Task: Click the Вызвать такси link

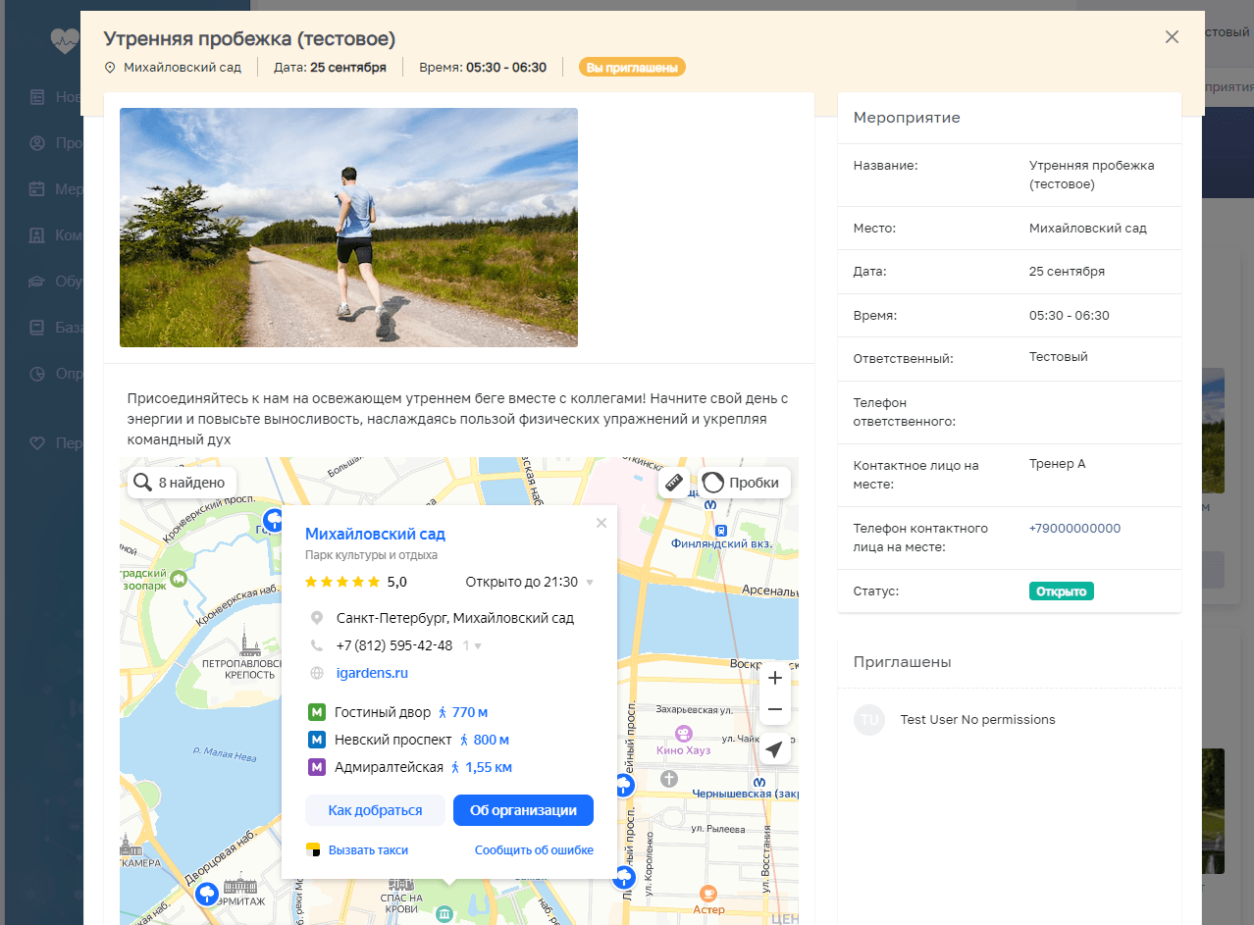Action: point(368,850)
